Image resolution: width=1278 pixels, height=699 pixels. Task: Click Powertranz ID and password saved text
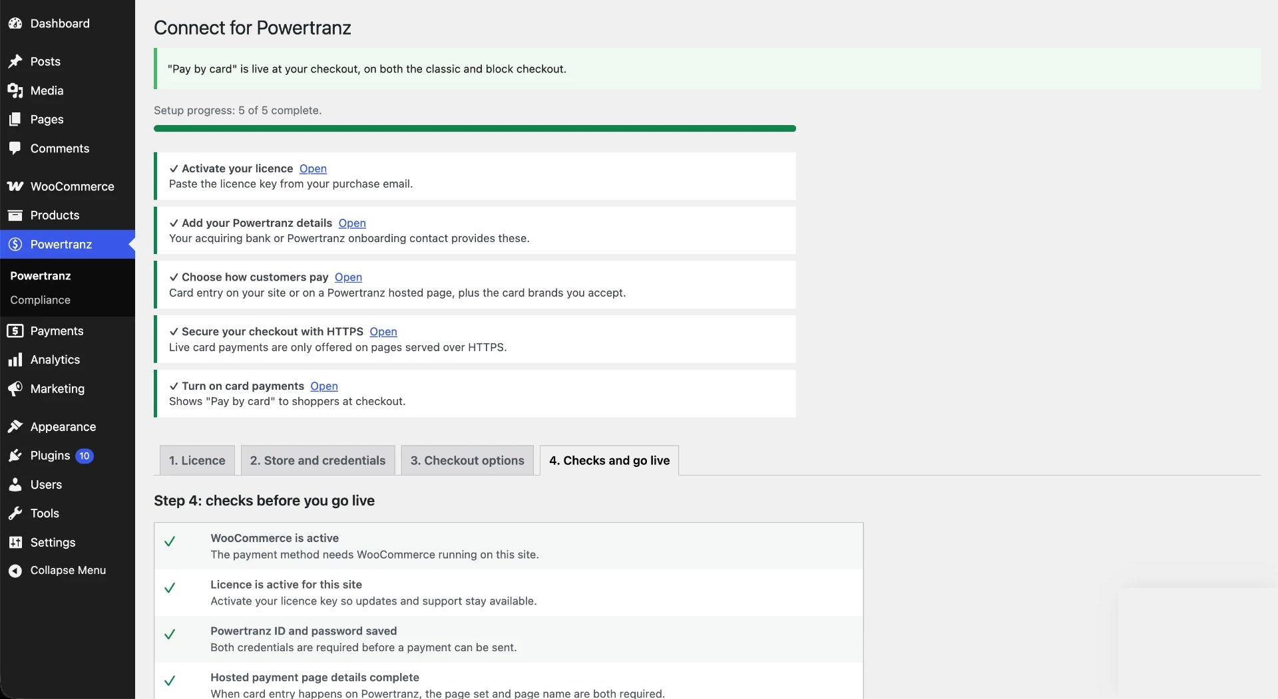click(304, 631)
